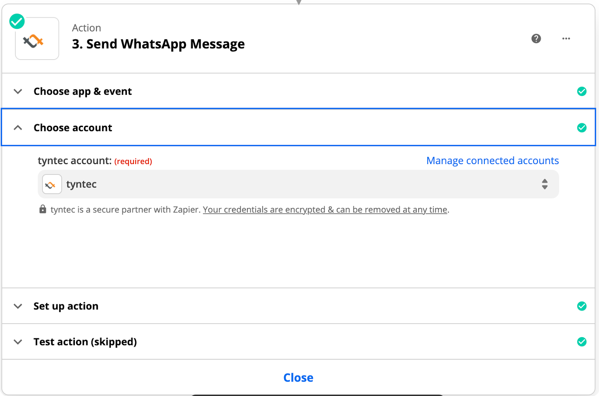The height and width of the screenshot is (396, 599).
Task: Click the lock icon beside security note
Action: 43,209
